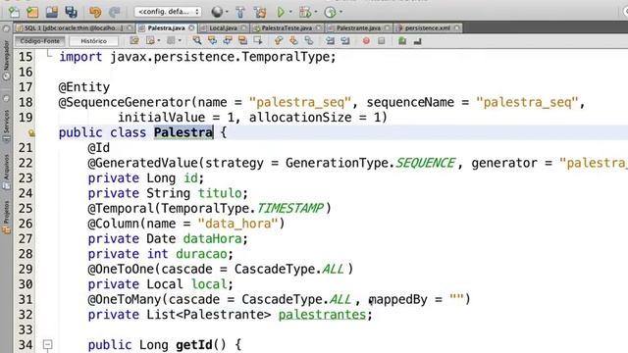Switch to Histórico view
Screen dimensions: 628x353
click(x=94, y=41)
